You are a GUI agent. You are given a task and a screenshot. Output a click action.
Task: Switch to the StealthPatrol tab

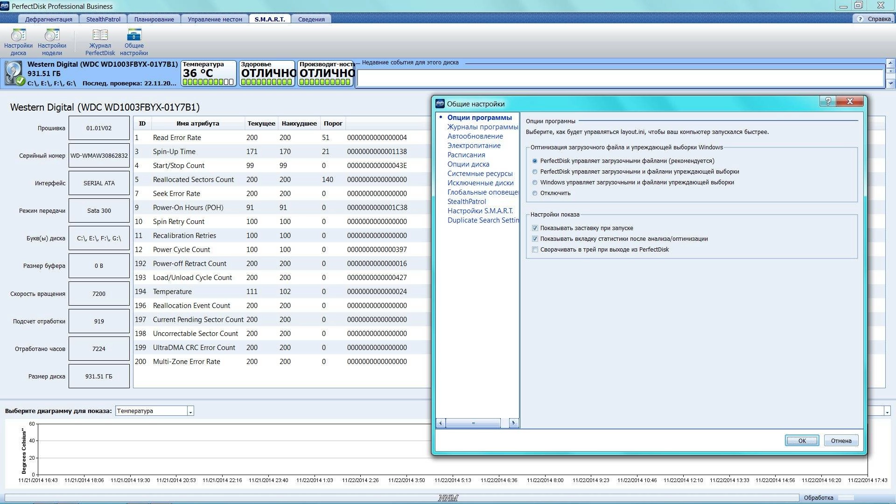click(103, 19)
